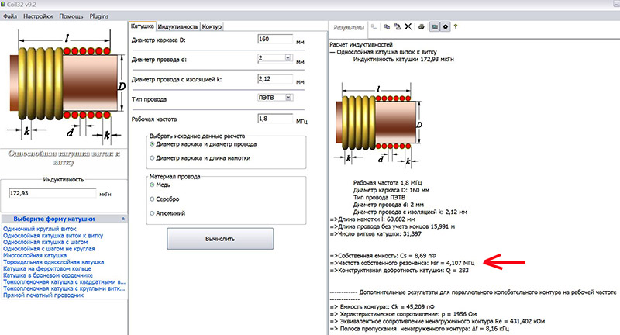The height and width of the screenshot is (335, 620).
Task: Select 'Тороидальная однослойная катушка' link
Action: click(x=53, y=262)
